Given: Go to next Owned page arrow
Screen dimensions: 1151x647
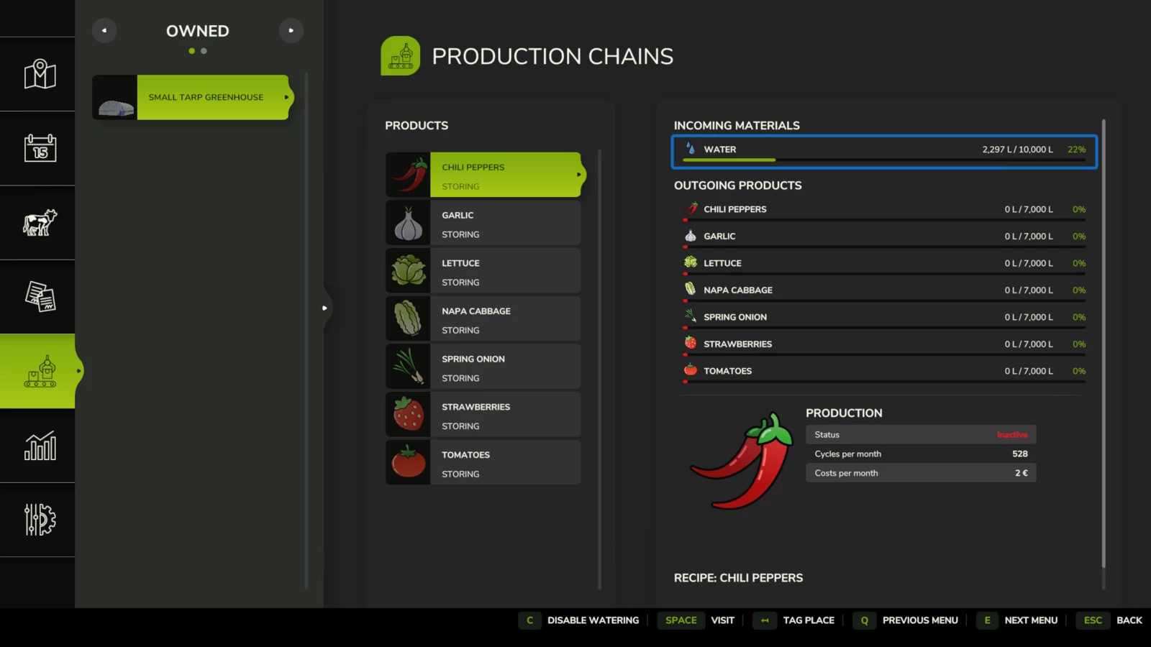Looking at the screenshot, I should tap(291, 31).
